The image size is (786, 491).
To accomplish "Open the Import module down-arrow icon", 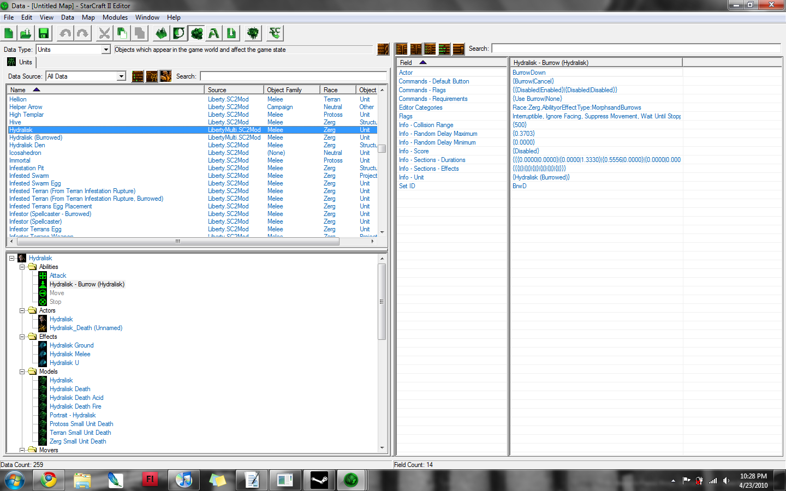I will point(231,33).
